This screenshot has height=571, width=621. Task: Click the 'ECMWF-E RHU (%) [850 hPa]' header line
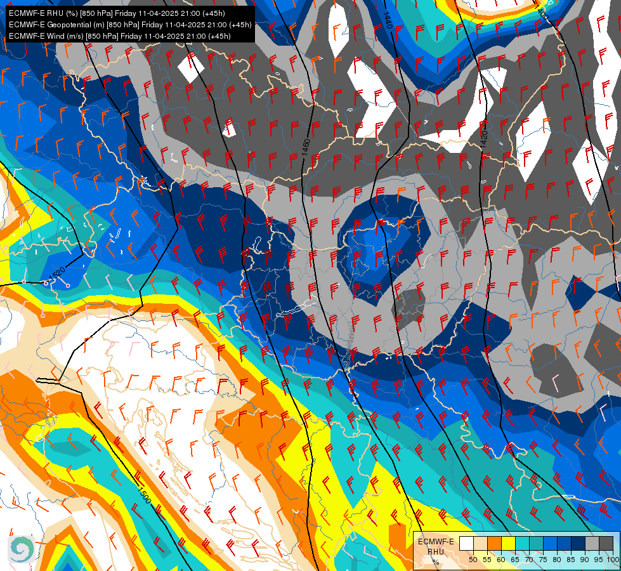click(117, 13)
